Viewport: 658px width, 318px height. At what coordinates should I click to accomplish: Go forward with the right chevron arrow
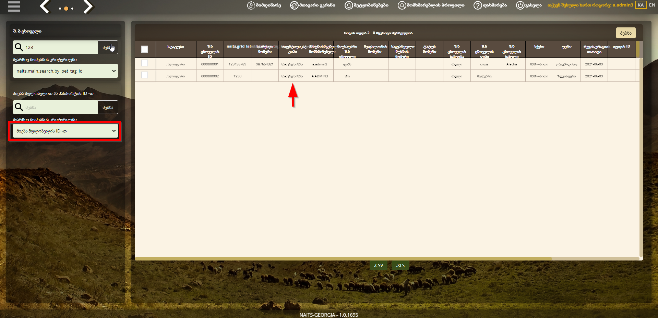(88, 7)
